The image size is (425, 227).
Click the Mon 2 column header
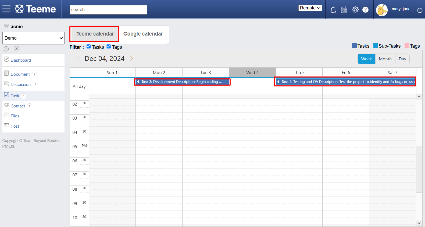(x=159, y=73)
